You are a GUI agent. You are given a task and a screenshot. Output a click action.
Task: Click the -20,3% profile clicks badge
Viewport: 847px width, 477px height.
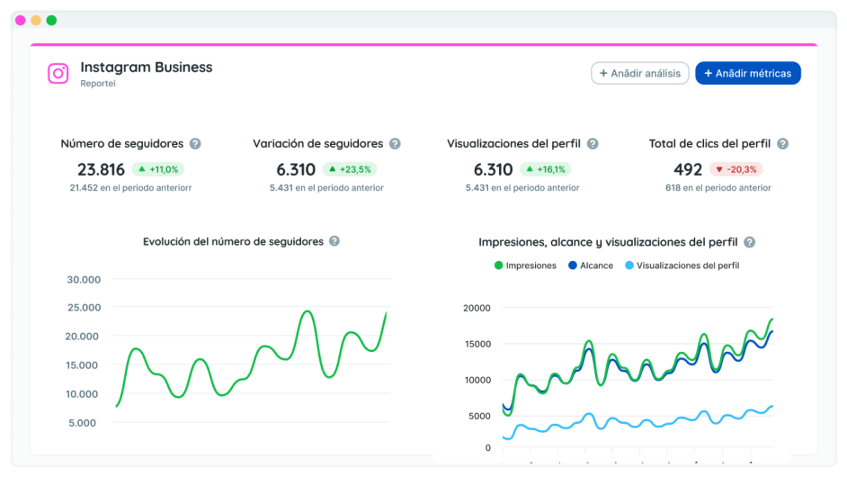coord(736,169)
